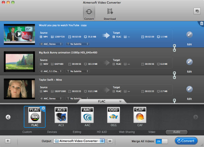Switch to the Video format tab
Screen dimensions: 204x147
click(152, 132)
